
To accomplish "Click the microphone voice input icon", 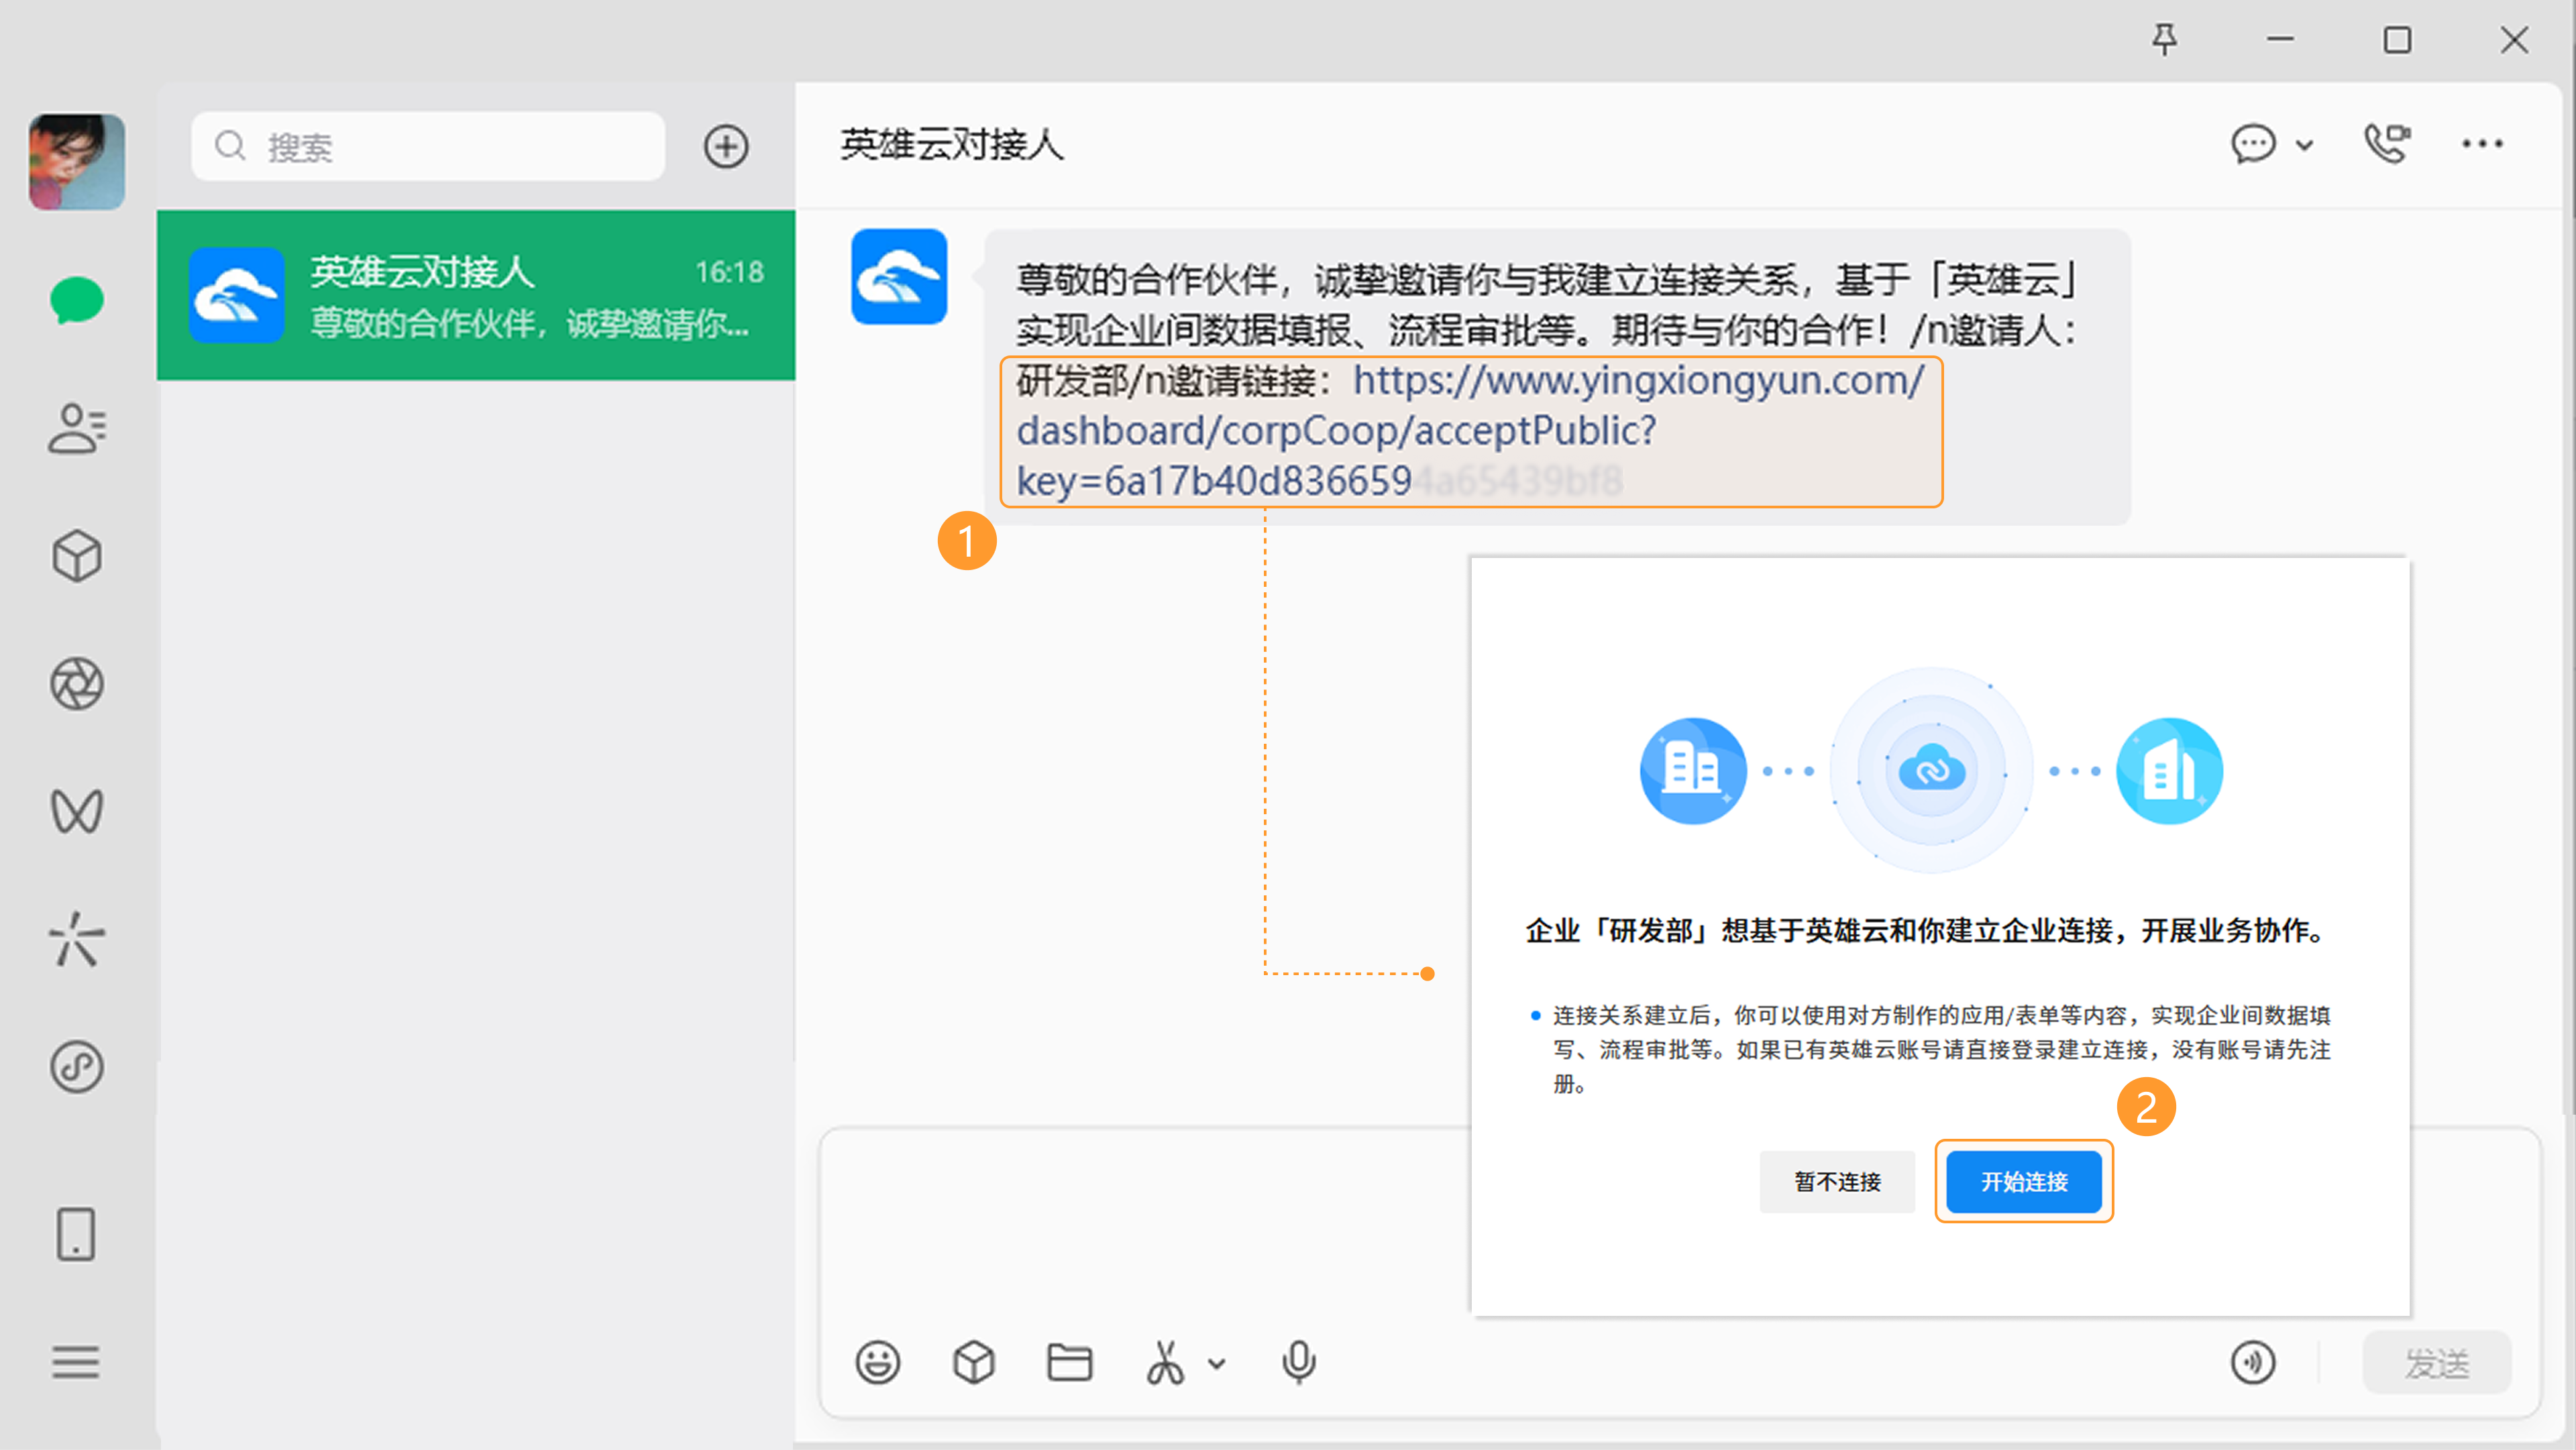I will [1299, 1362].
